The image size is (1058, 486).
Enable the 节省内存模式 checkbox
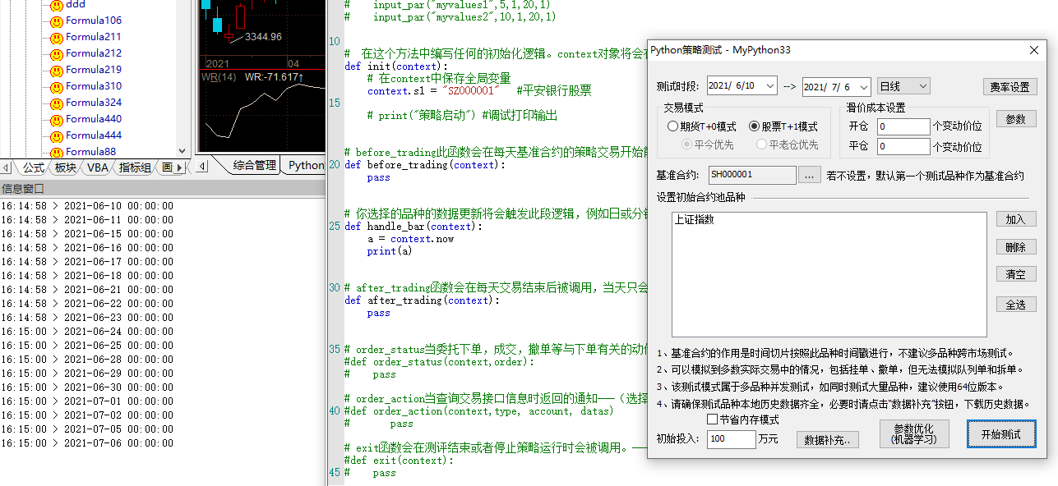[x=713, y=420]
